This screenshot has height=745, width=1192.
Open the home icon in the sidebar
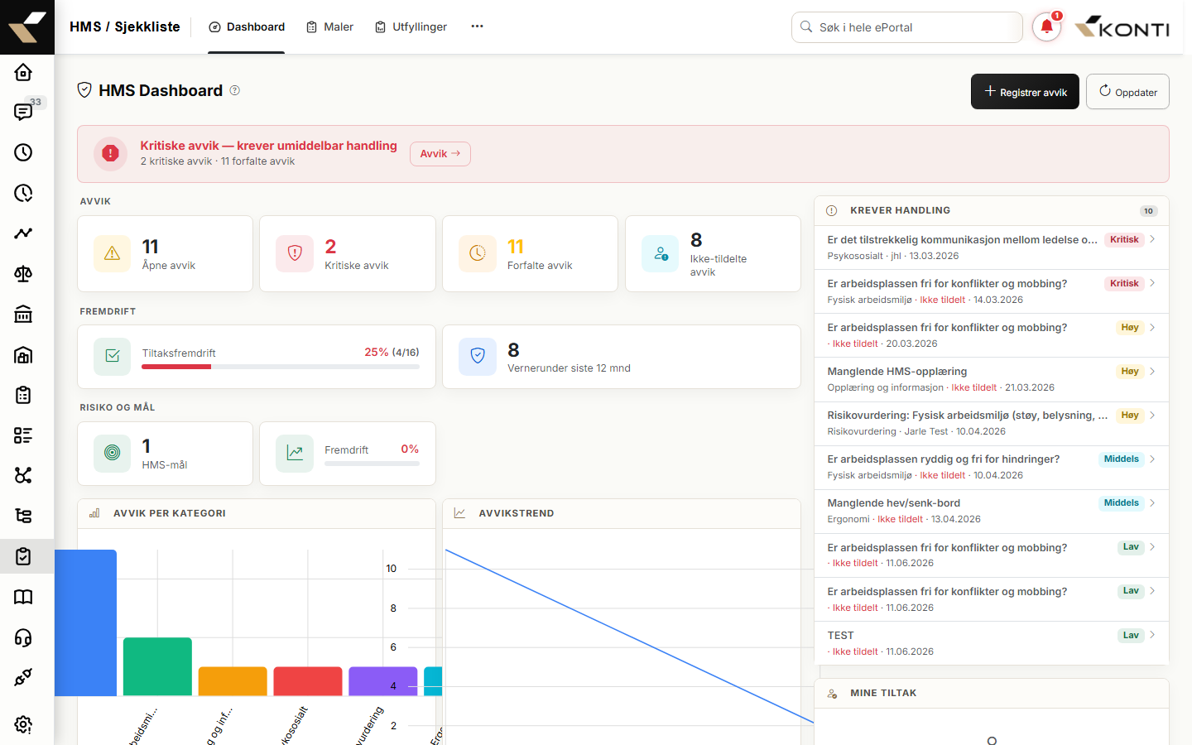[23, 72]
